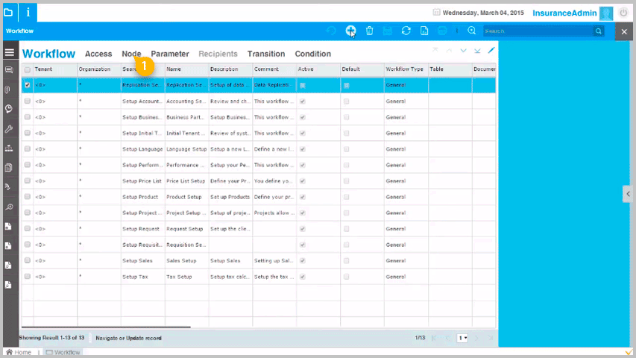636x358 pixels.
Task: Open the page number dropdown in footer
Action: point(462,338)
